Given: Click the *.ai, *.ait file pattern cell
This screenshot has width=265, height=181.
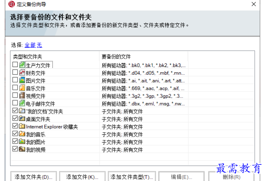Looking at the screenshot, I should (143, 81).
